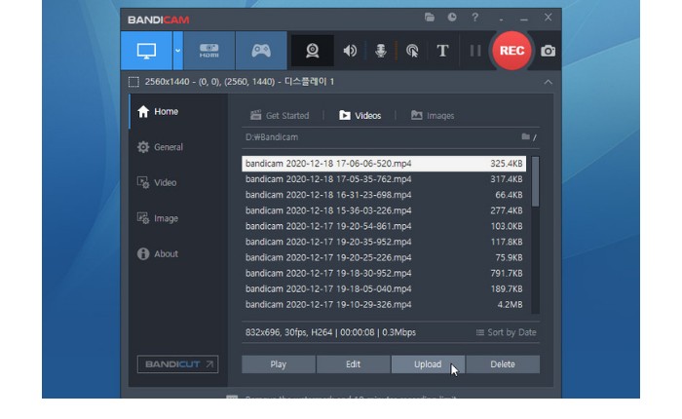The height and width of the screenshot is (419, 682).
Task: Toggle microphone recording icon
Action: tap(381, 51)
